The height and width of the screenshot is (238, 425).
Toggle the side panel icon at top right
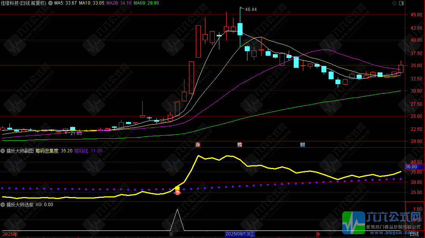coord(401,3)
